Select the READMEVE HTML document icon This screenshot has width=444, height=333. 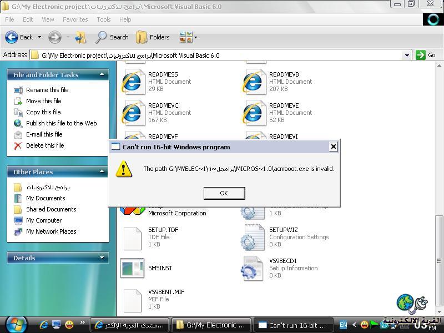tap(253, 113)
